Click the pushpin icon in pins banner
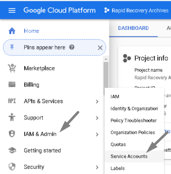The image size is (171, 174). coord(12,47)
